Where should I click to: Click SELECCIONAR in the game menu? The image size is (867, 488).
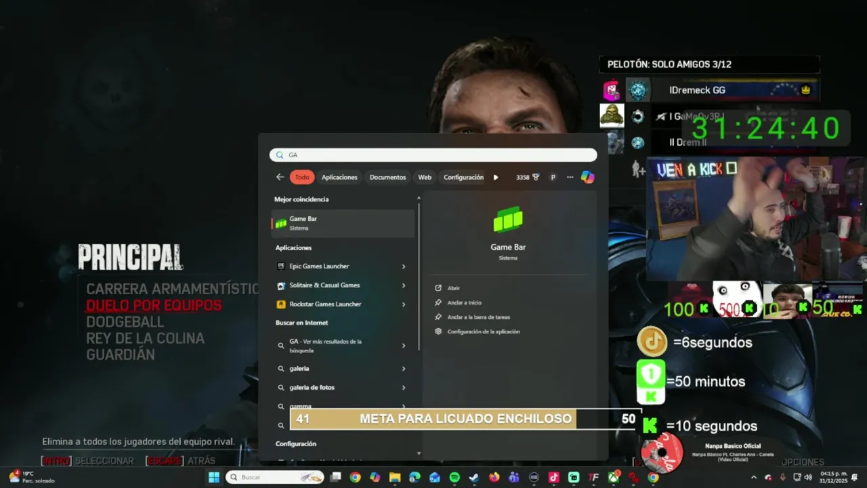(104, 461)
